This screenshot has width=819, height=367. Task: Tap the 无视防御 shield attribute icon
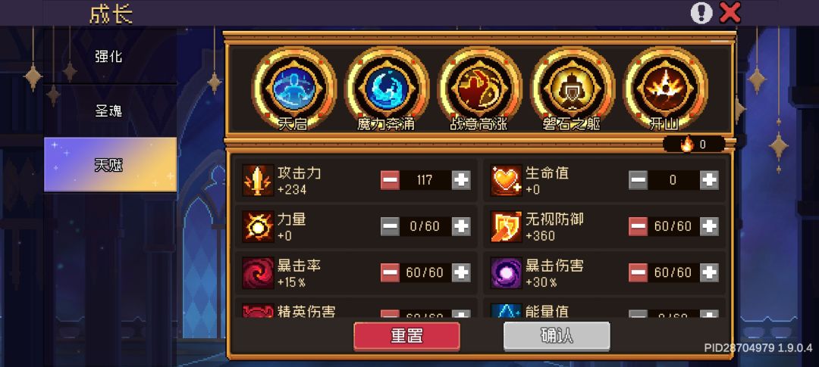[506, 227]
